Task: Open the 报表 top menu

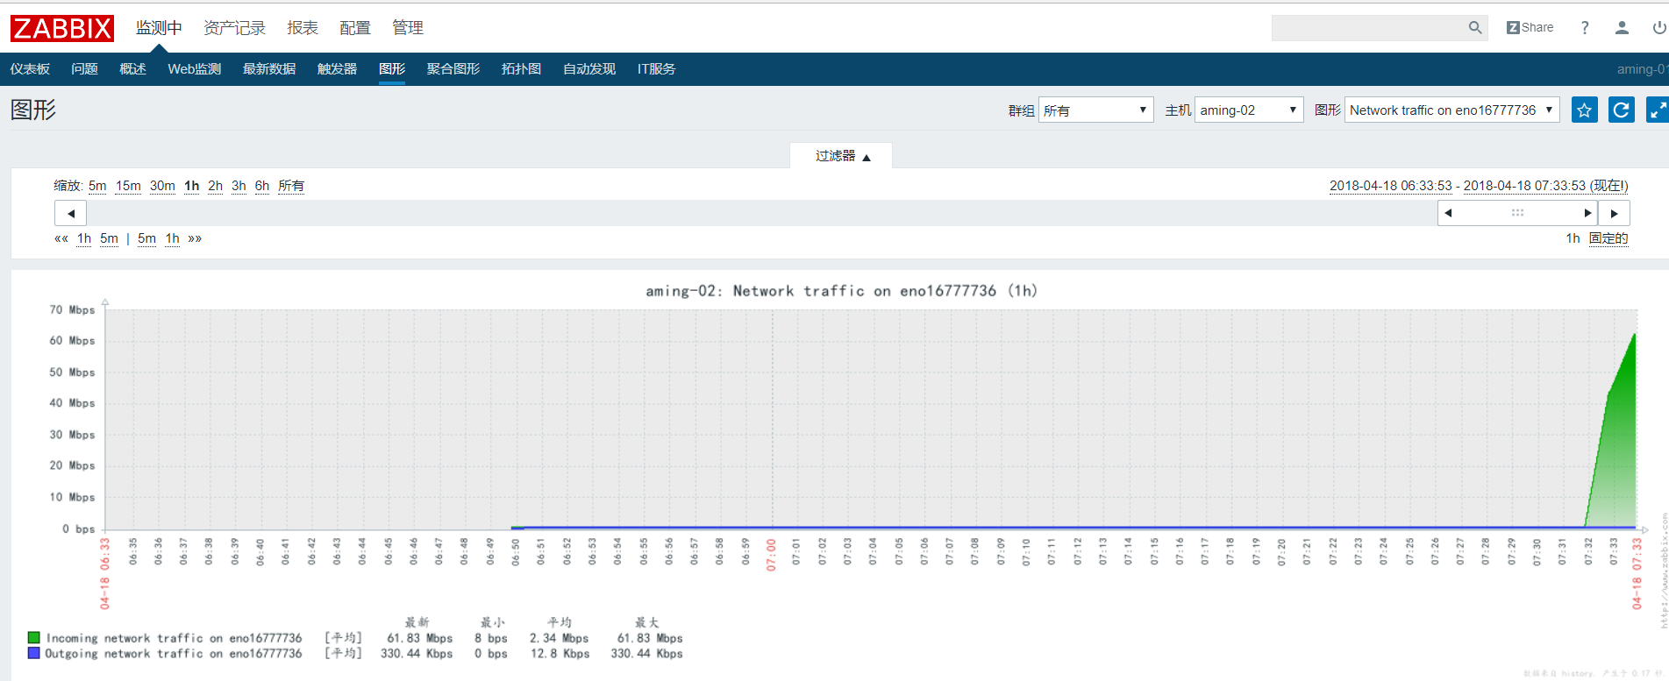Action: [x=303, y=28]
